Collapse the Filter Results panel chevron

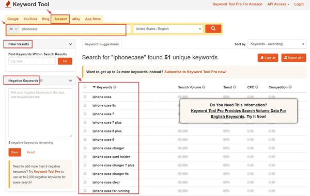tap(70, 44)
